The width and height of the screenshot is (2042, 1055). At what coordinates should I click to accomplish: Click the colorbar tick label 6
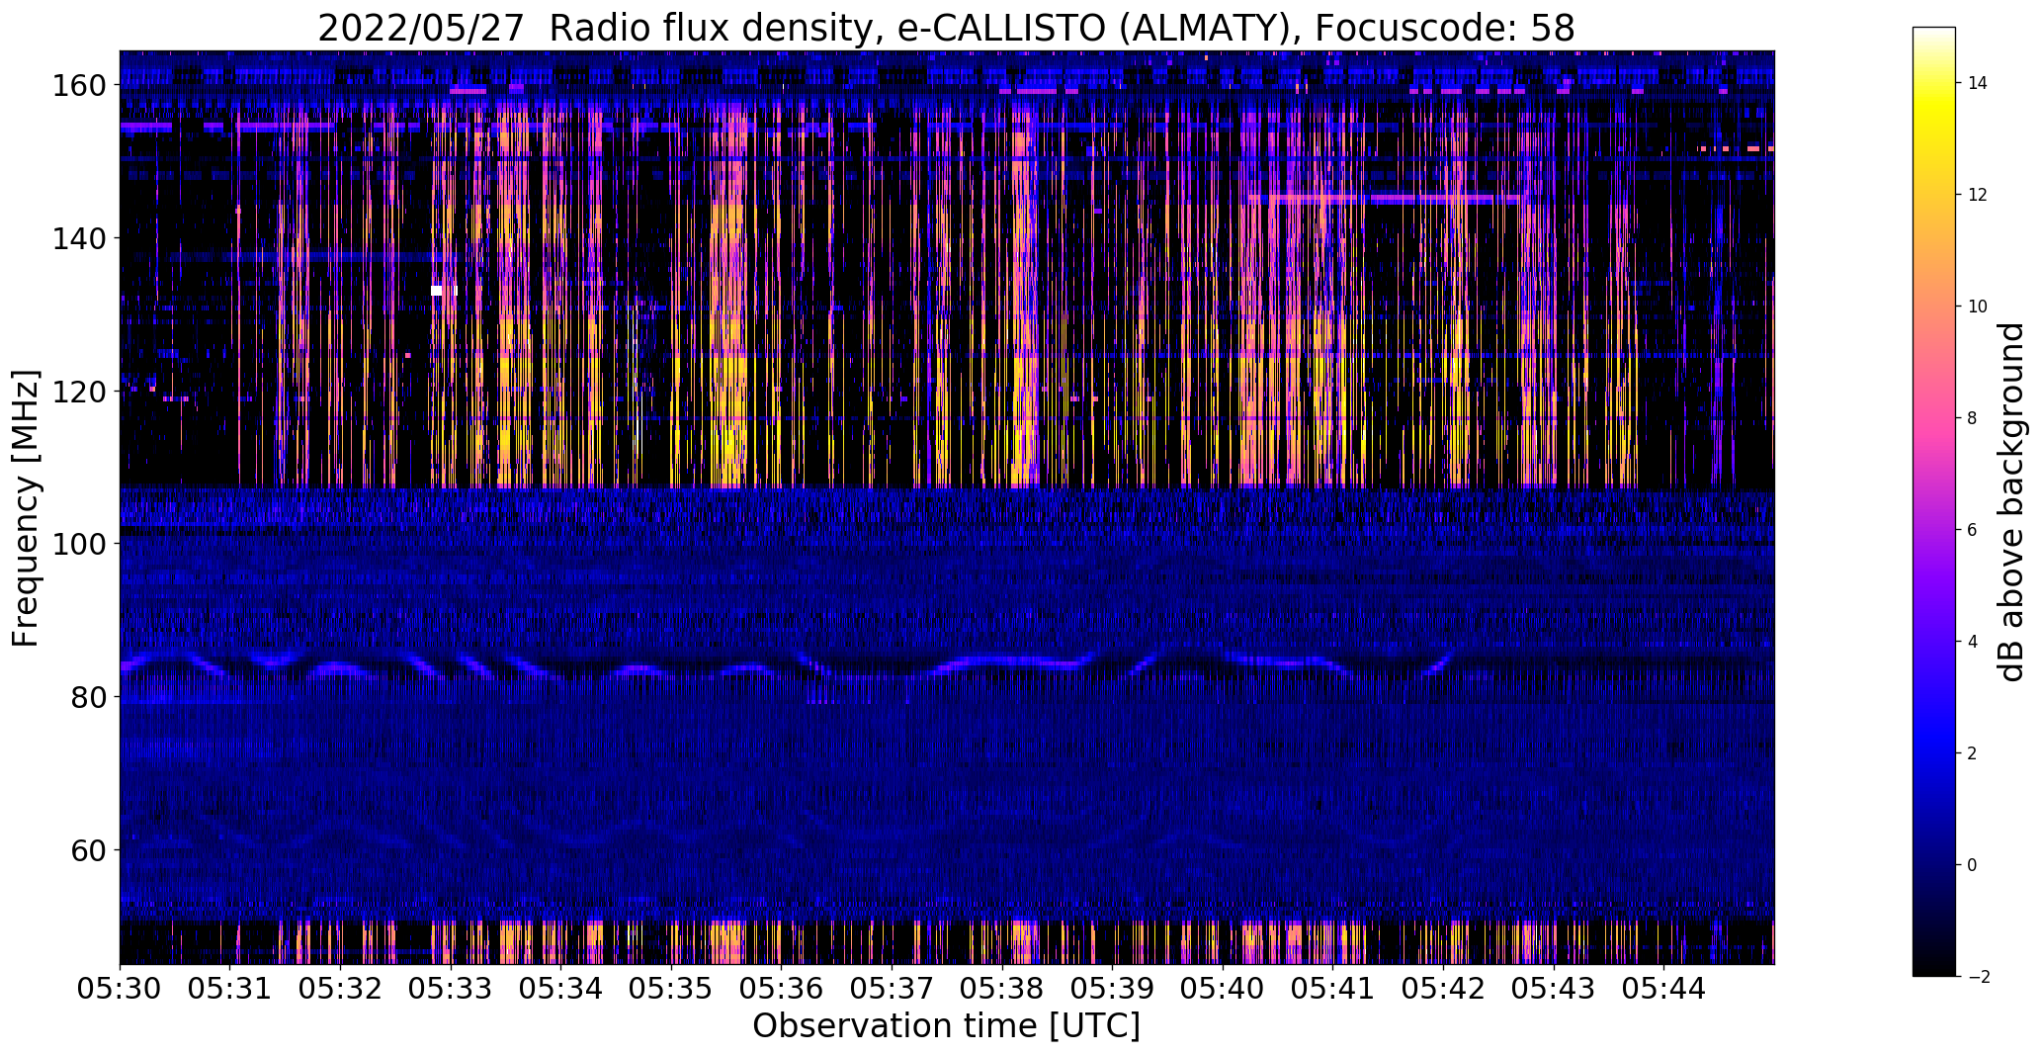pos(1973,530)
